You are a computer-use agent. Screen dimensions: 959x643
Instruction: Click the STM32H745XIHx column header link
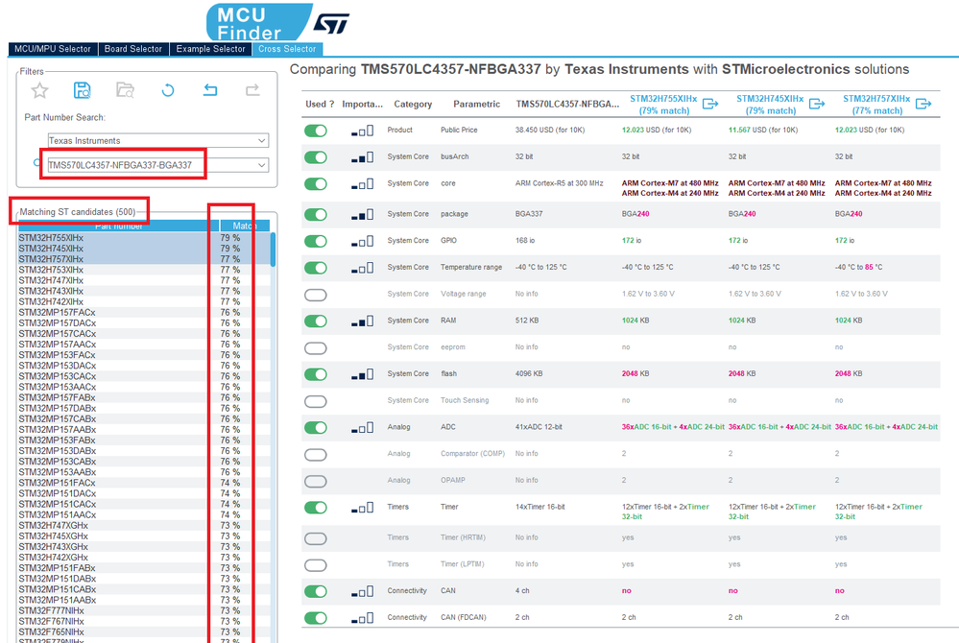770,104
